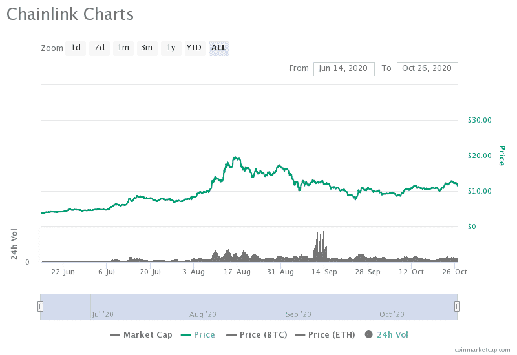The height and width of the screenshot is (355, 517).
Task: Click left navigator range handle
Action: 40,307
